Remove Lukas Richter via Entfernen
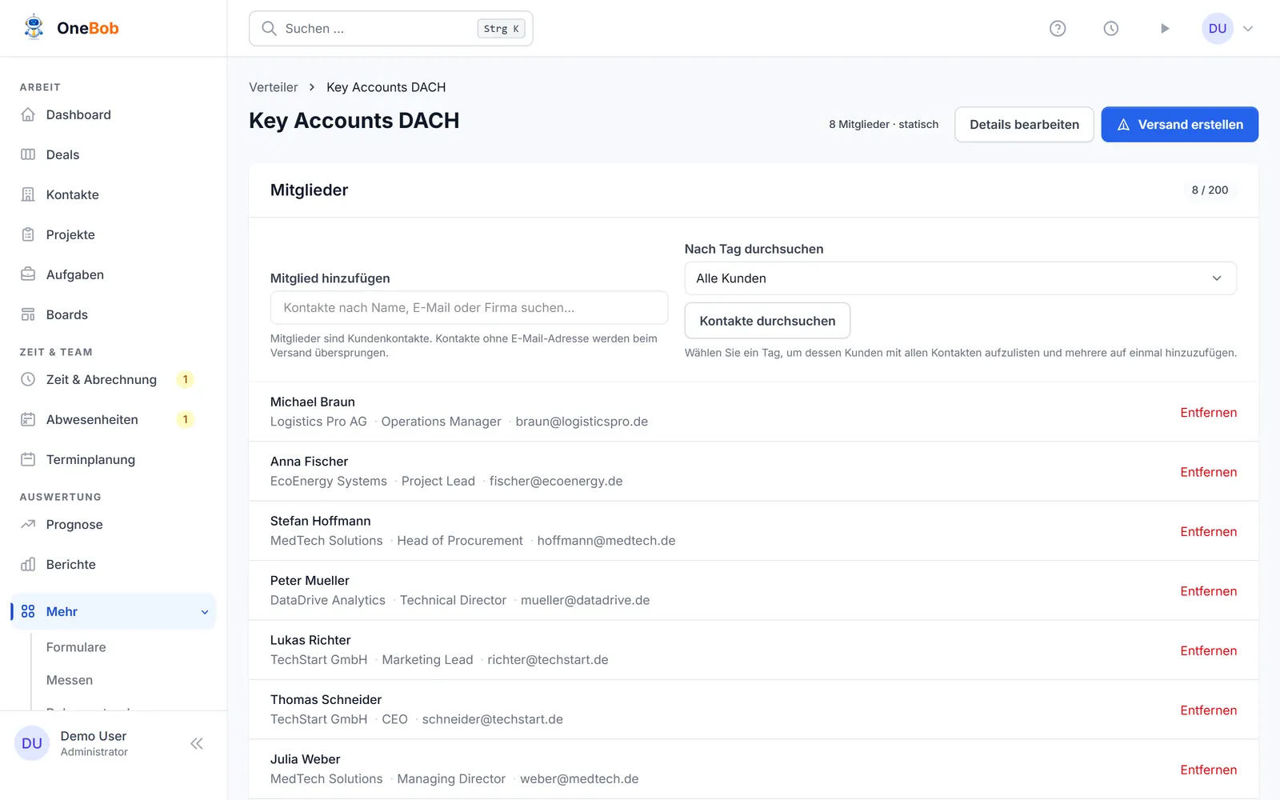The height and width of the screenshot is (800, 1280). (1208, 651)
